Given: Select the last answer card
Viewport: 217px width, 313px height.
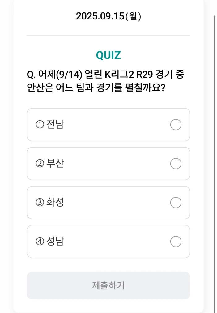Looking at the screenshot, I should tap(108, 242).
